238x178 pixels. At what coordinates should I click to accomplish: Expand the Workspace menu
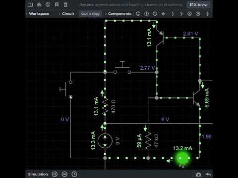[39, 14]
